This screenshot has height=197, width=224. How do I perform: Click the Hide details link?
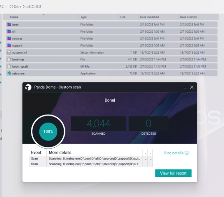coord(173,153)
